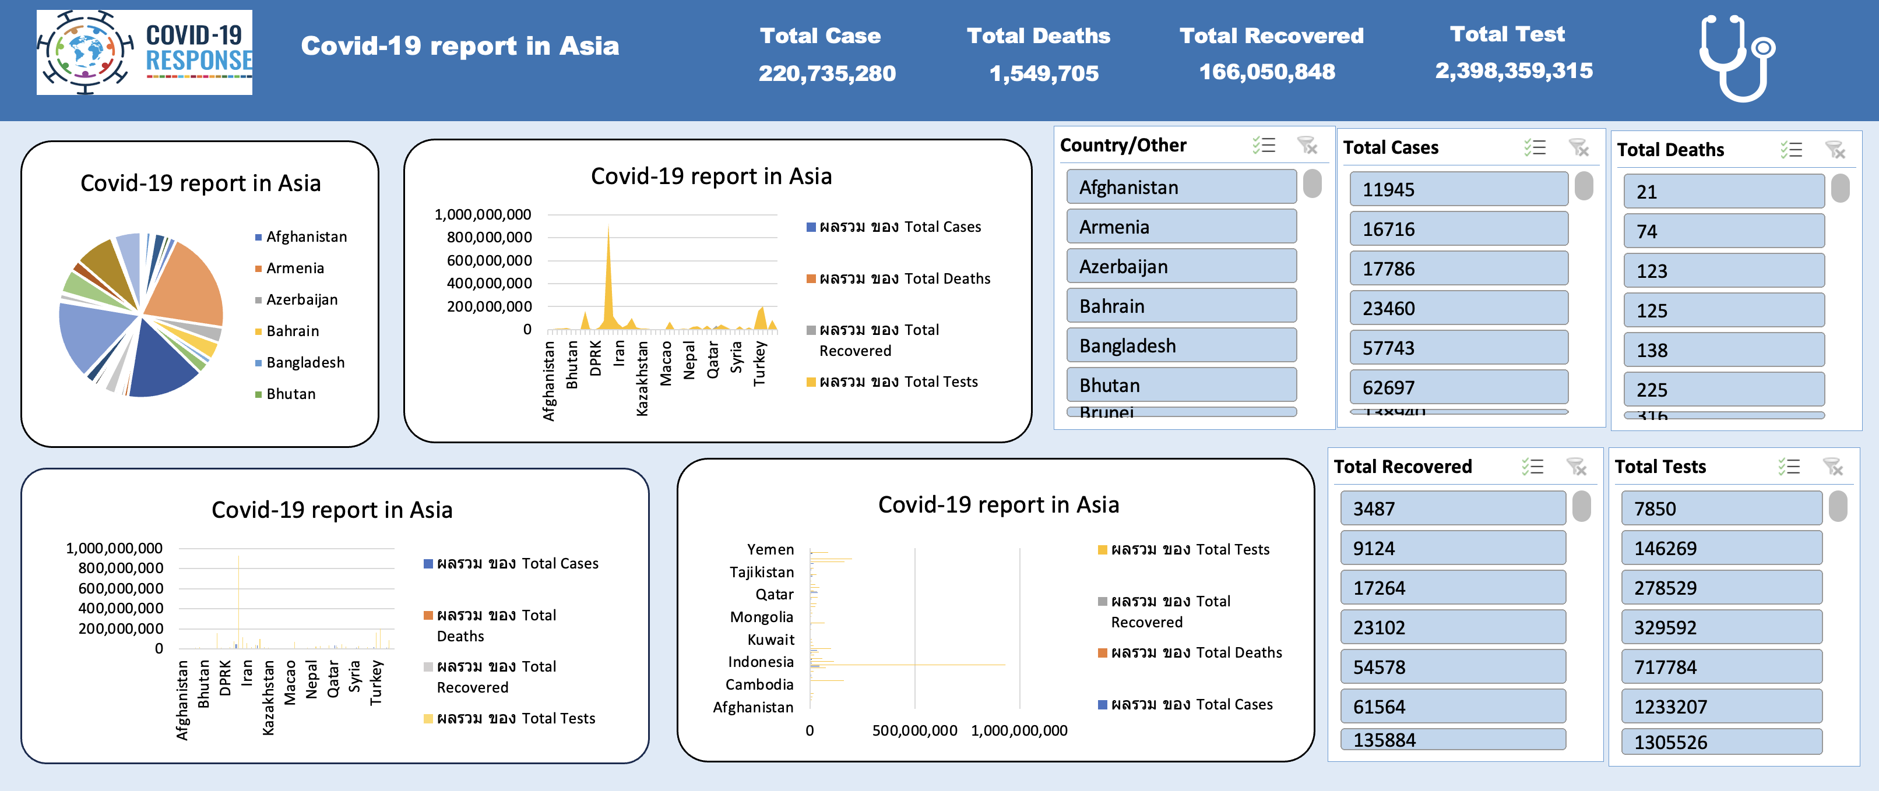The image size is (1879, 791).
Task: Select 23460 in Total Cases slicer
Action: tap(1458, 308)
